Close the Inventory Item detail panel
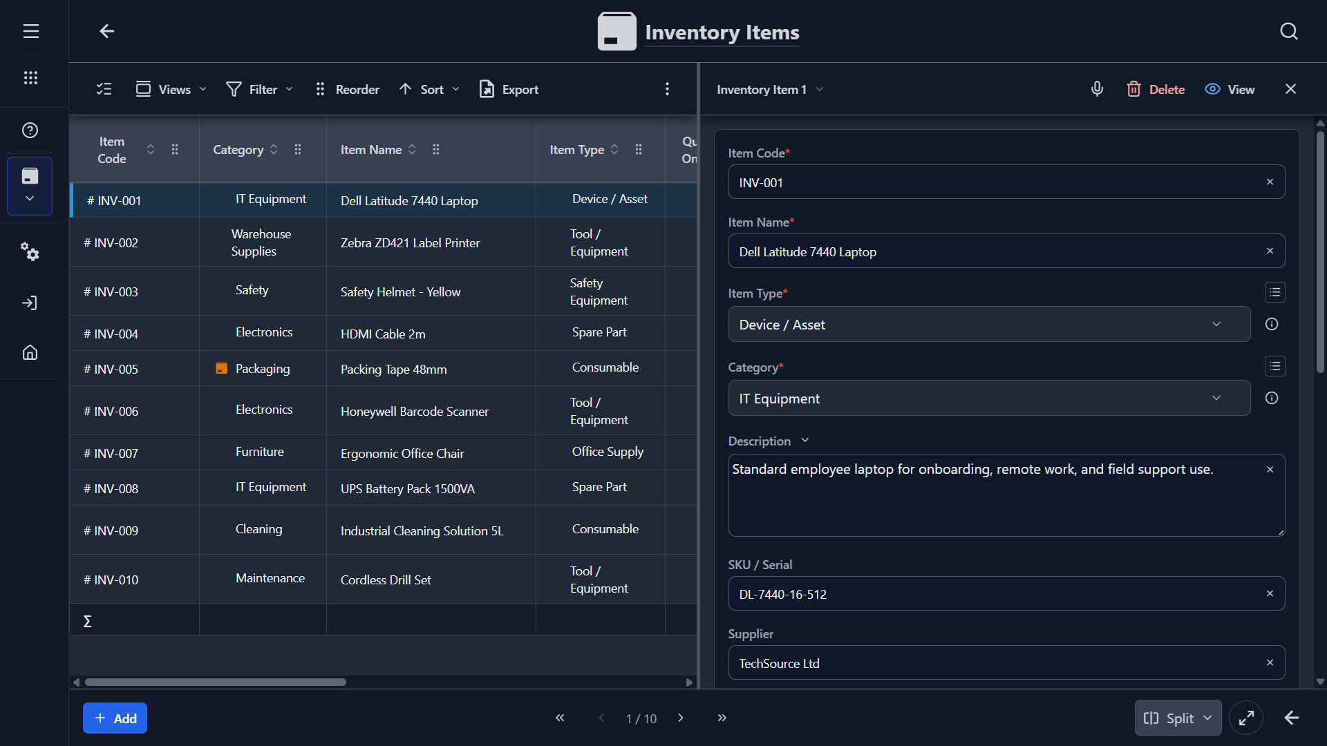Image resolution: width=1327 pixels, height=746 pixels. tap(1290, 89)
